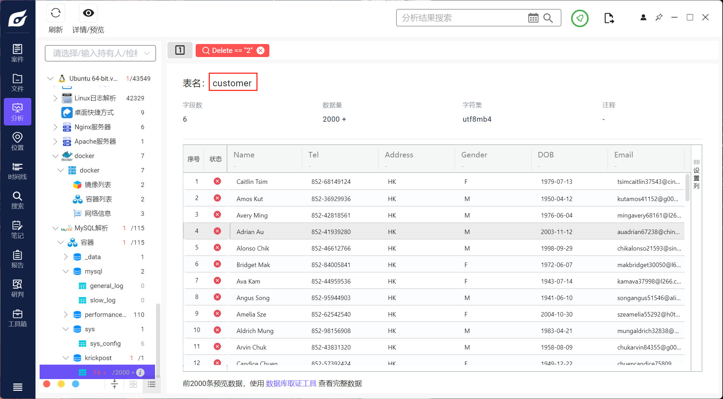Expand the Nginx服务器 tree node
Image resolution: width=723 pixels, height=399 pixels.
55,127
